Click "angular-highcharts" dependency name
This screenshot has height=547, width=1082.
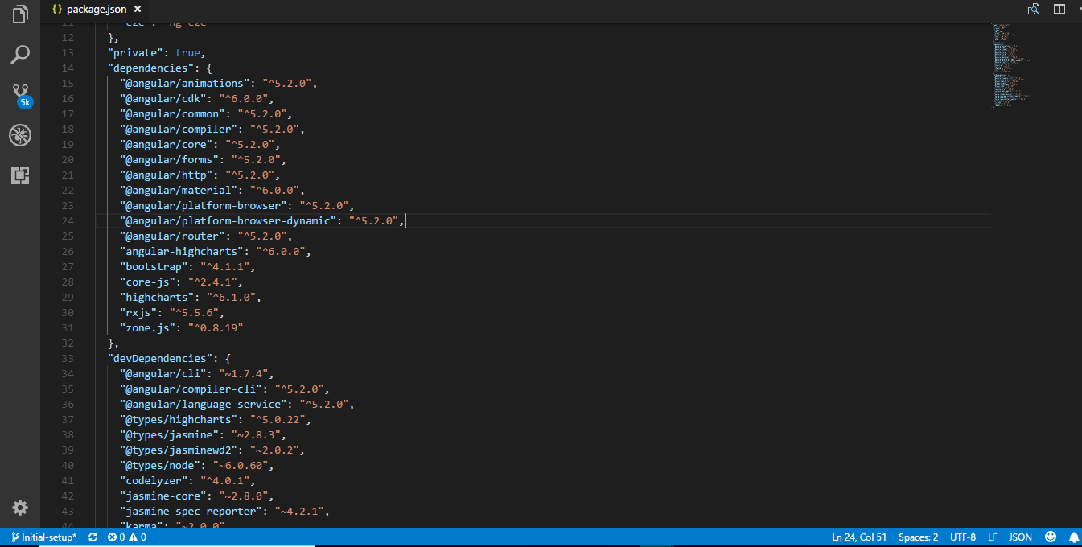coord(182,252)
